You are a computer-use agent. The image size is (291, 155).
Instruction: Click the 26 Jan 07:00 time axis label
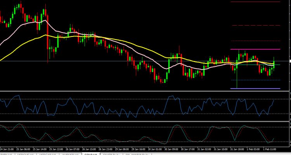click(73, 148)
